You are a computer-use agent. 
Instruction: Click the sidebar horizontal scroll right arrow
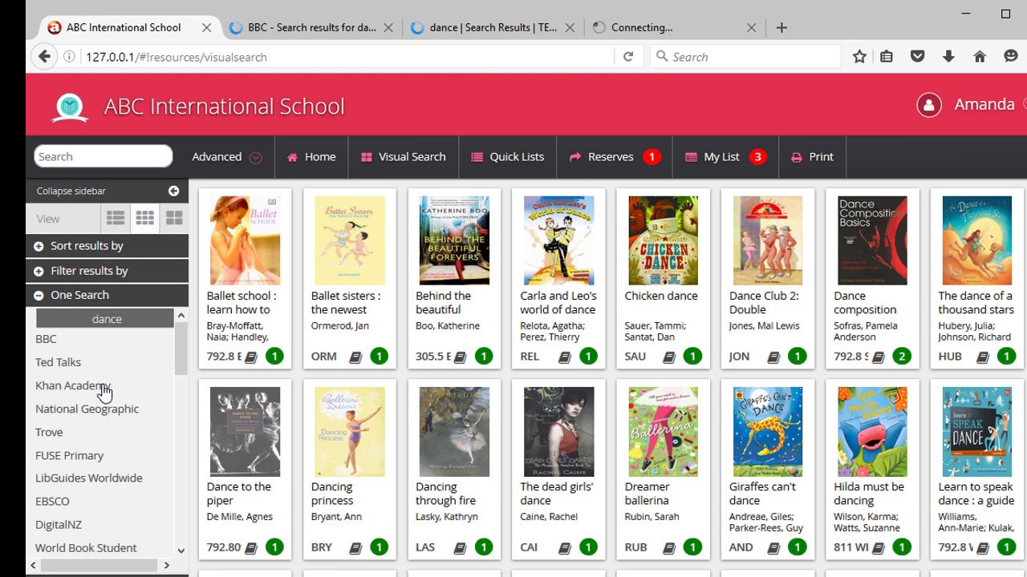point(166,565)
